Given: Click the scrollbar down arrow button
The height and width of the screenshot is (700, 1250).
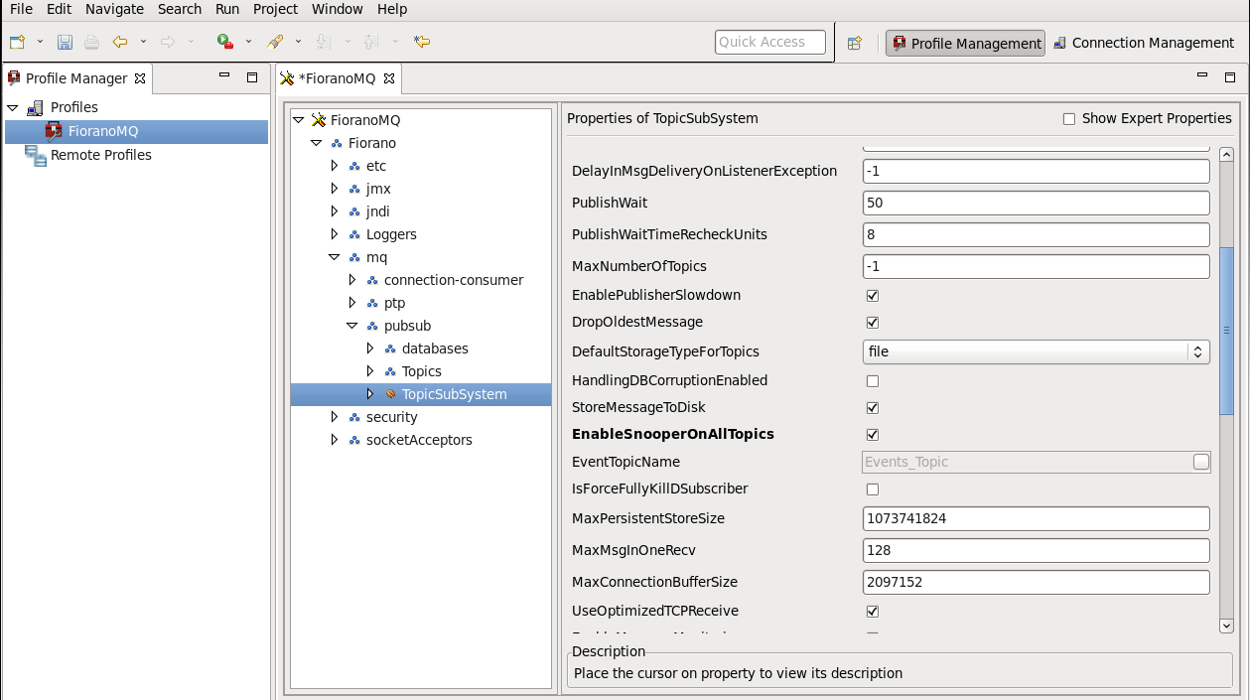Looking at the screenshot, I should 1226,626.
